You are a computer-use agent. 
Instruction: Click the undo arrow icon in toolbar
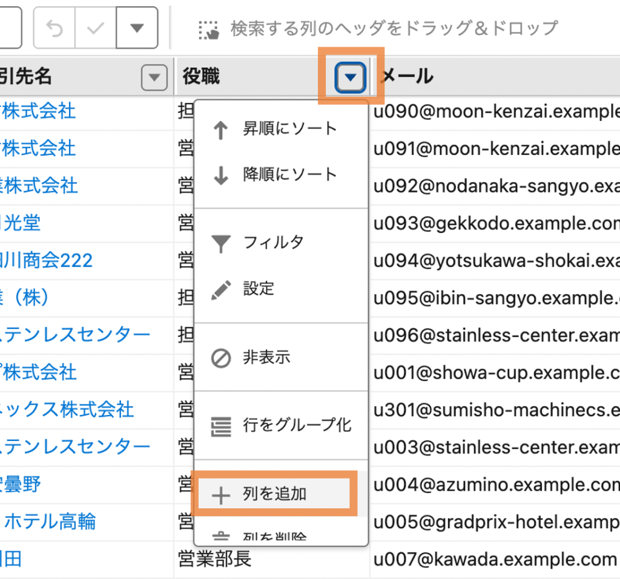[54, 28]
